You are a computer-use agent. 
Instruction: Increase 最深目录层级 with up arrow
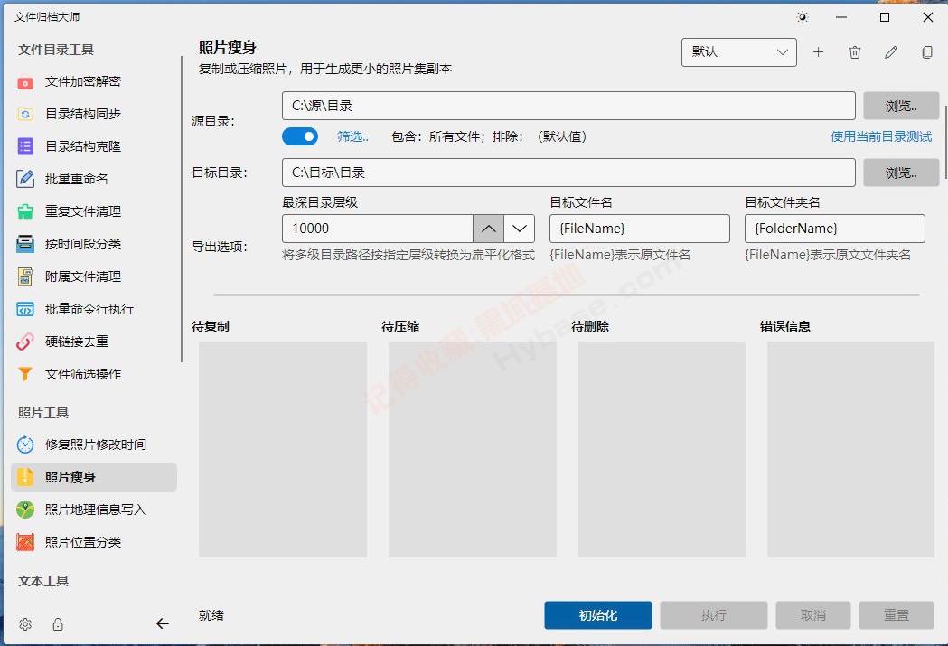pyautogui.click(x=488, y=229)
